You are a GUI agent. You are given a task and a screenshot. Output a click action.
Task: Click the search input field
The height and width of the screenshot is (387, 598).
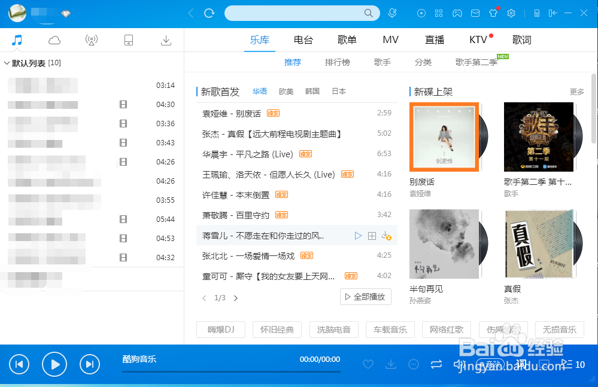pos(294,13)
